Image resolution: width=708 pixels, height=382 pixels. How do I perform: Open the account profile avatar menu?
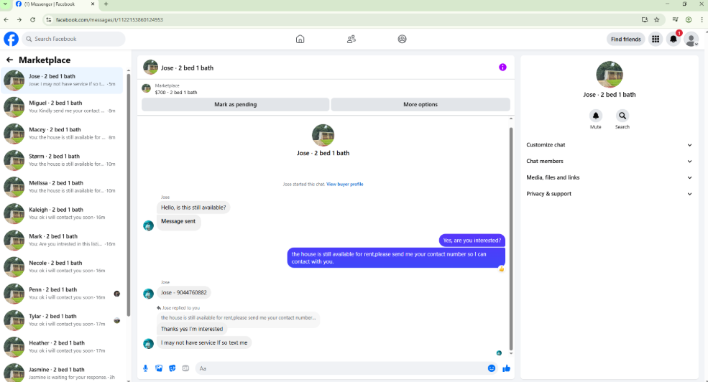coord(691,39)
